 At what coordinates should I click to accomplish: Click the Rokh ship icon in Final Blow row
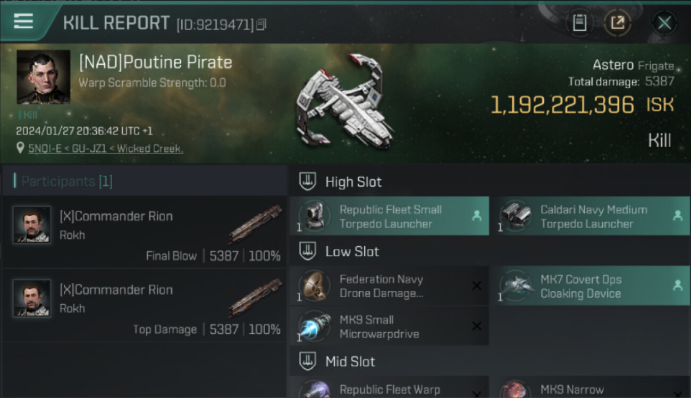point(255,224)
